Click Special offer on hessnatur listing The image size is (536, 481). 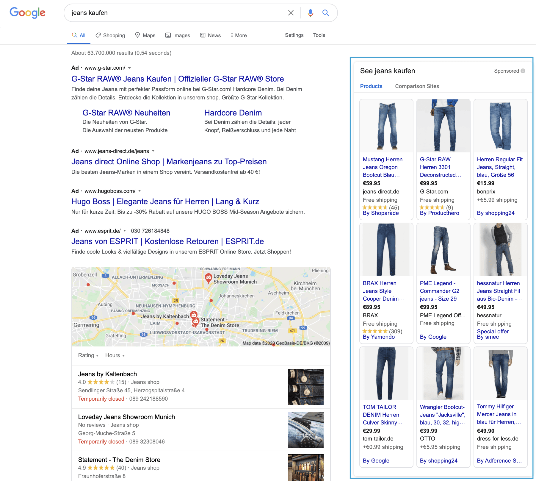(x=493, y=331)
